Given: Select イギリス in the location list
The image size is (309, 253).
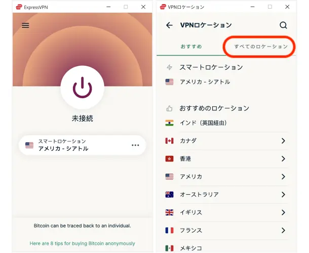Looking at the screenshot, I should [x=191, y=213].
